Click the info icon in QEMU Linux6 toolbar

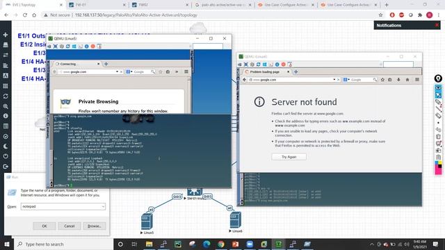click(x=277, y=65)
